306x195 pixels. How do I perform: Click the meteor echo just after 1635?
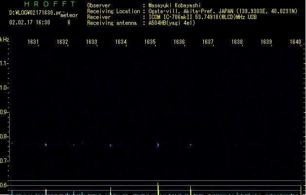158,145
